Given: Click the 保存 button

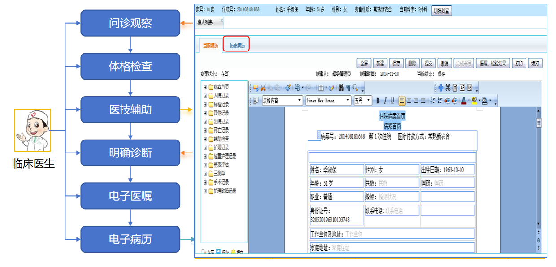Looking at the screenshot, I should tap(395, 64).
